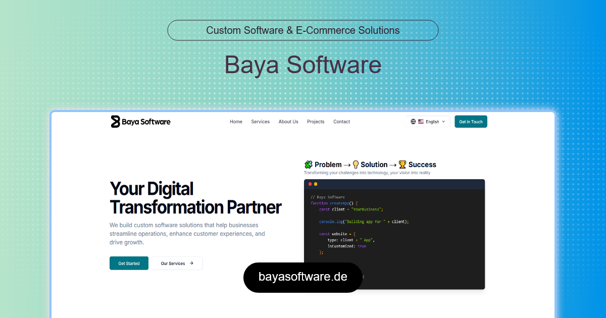Click the Get in Touch button
Viewport: 606px width, 318px height.
point(471,122)
